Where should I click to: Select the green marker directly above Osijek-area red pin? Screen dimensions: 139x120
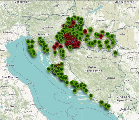coord(102,32)
